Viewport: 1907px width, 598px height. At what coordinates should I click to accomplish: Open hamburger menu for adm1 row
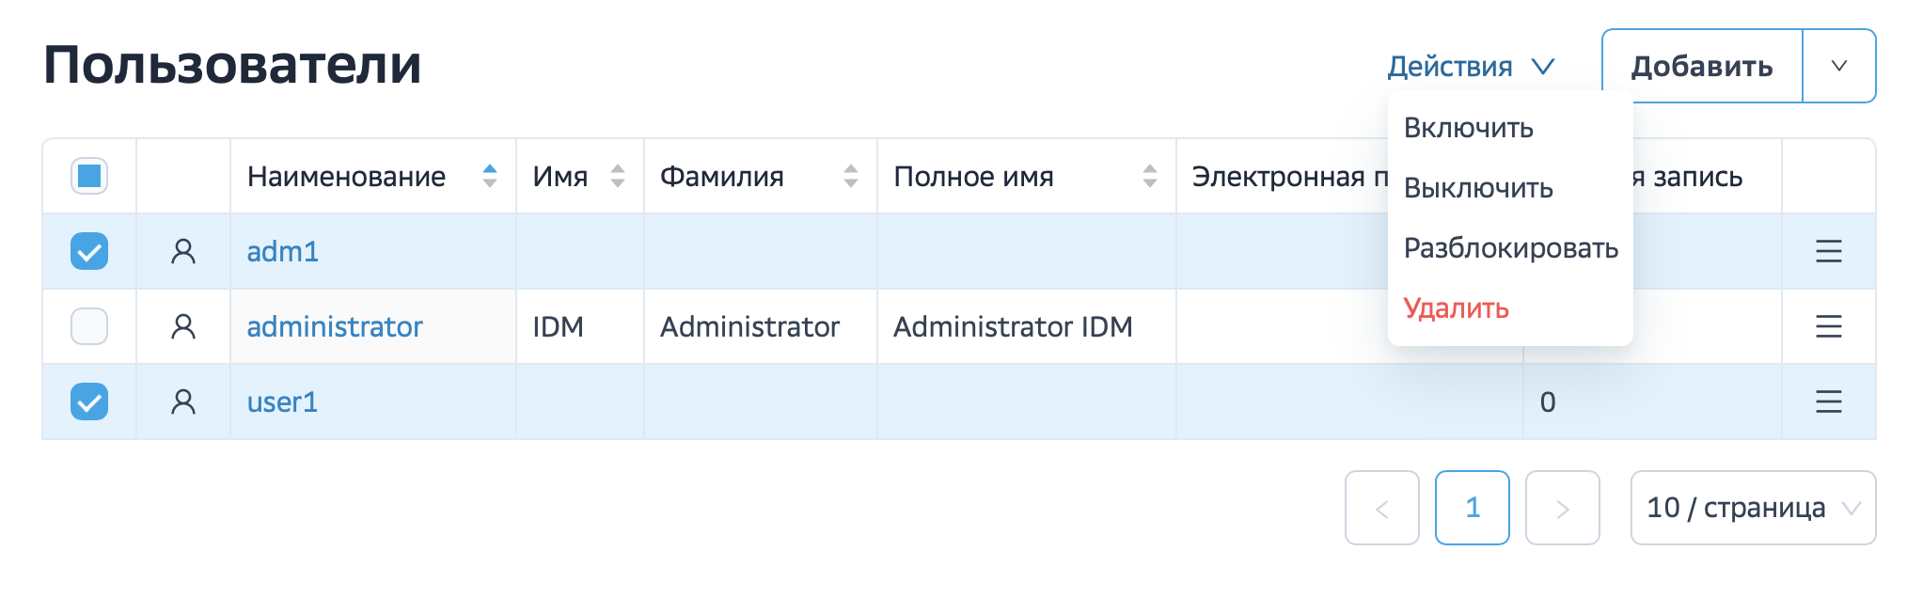pos(1828,251)
